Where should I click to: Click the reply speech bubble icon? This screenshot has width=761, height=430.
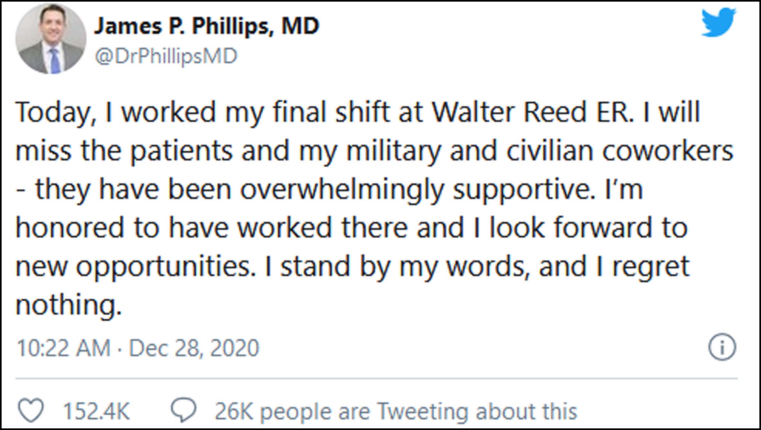184,410
